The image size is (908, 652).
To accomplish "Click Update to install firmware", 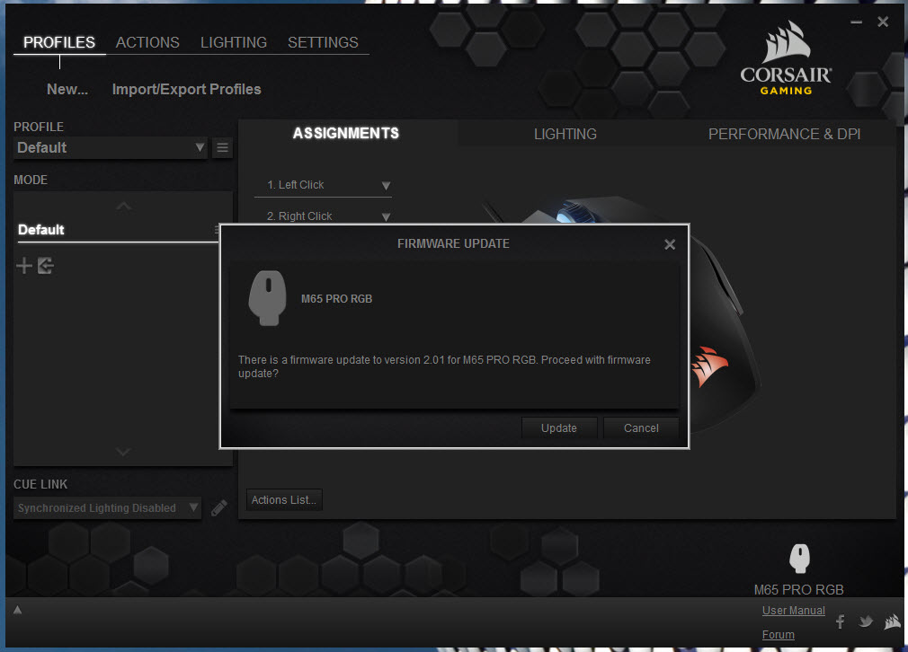I will 559,428.
